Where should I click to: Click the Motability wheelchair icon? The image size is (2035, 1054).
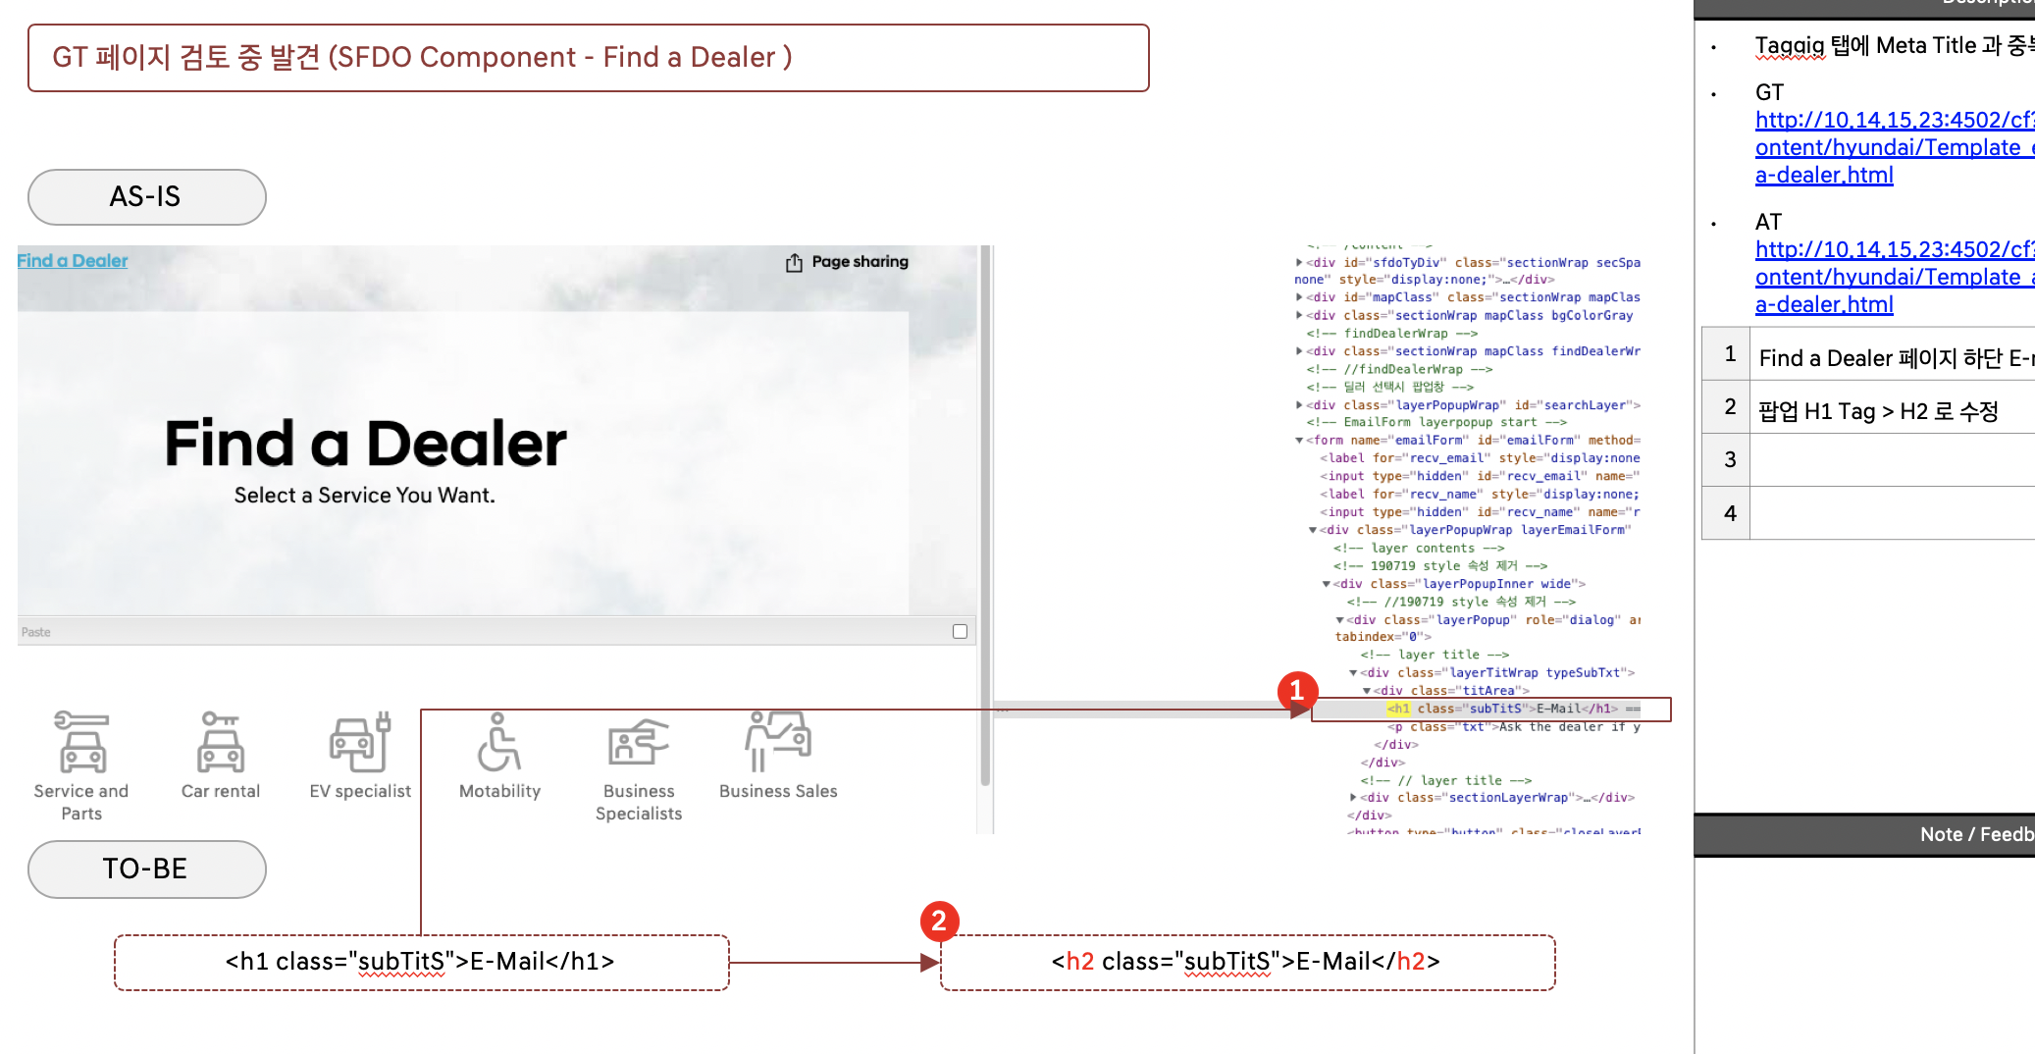499,743
